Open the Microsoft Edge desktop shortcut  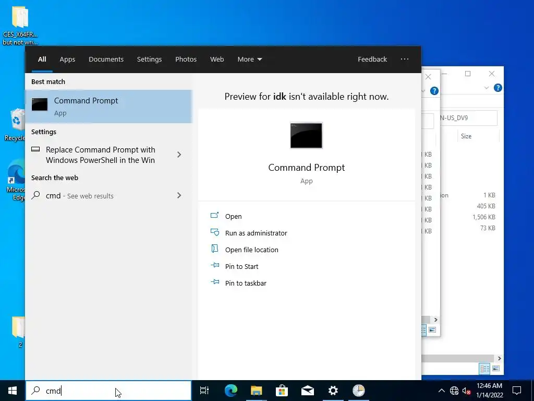pyautogui.click(x=15, y=181)
